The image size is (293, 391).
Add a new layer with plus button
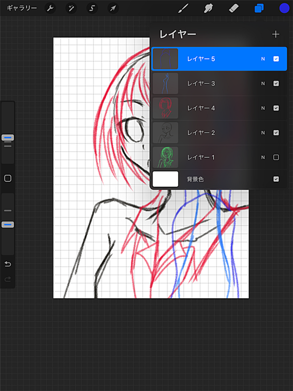(275, 34)
